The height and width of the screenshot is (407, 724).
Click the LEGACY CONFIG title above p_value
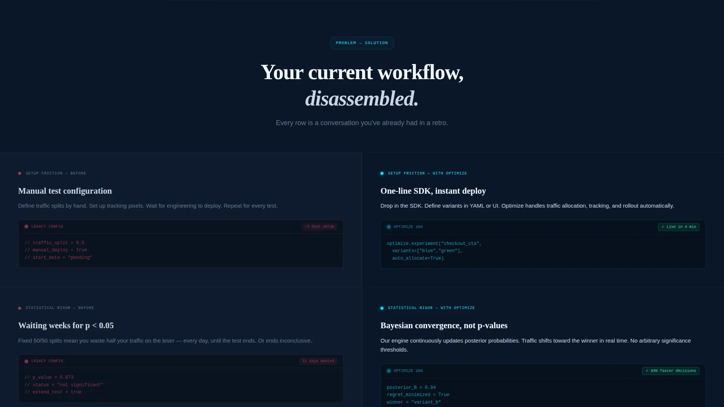[47, 361]
